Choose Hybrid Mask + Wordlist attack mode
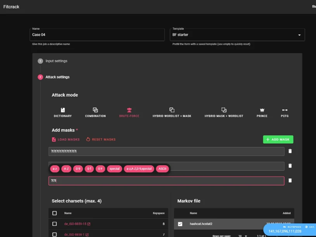This screenshot has width=316, height=237. [224, 110]
